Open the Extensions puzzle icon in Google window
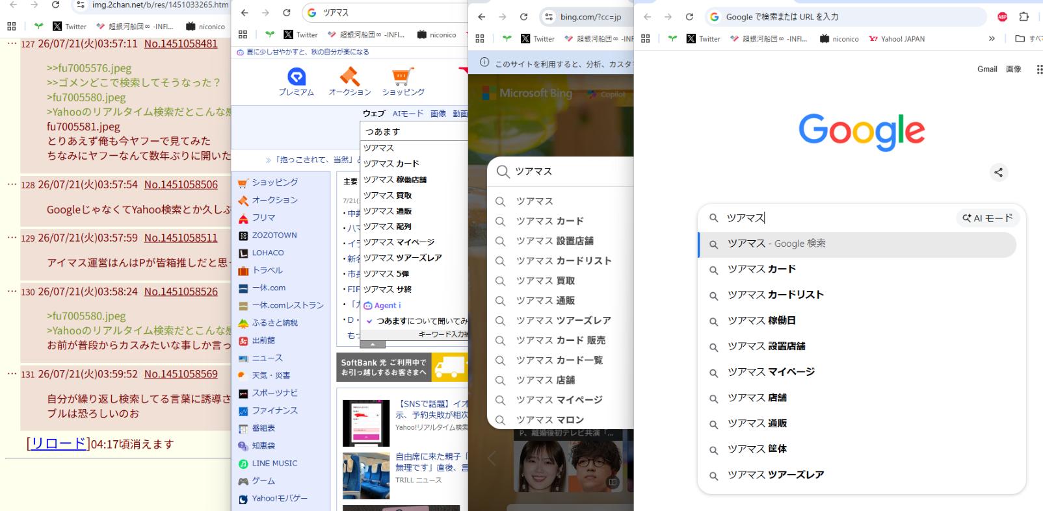 [1024, 17]
